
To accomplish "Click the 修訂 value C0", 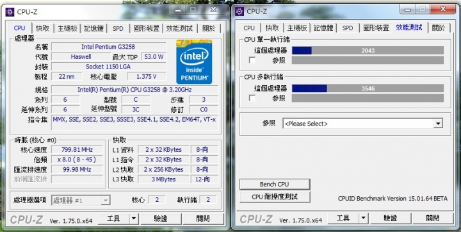I will (204, 109).
